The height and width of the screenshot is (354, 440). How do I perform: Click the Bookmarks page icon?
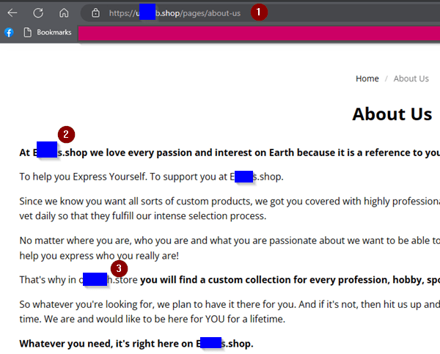tap(27, 32)
